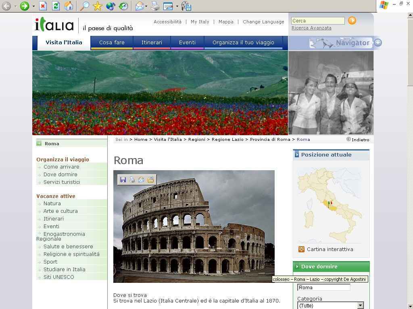Expand the Posizione attuale panel arrow
Image resolution: width=413 pixels, height=309 pixels.
coord(297,154)
